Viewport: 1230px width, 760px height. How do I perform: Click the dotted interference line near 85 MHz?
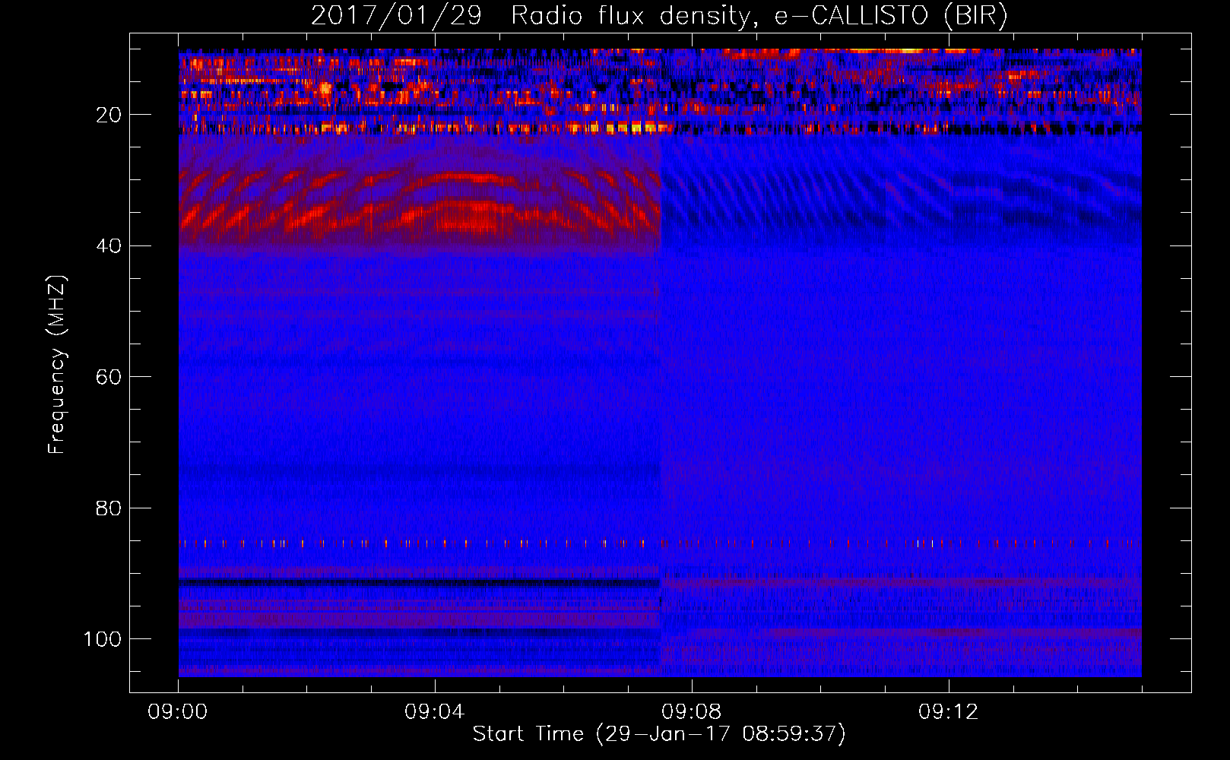tap(660, 543)
